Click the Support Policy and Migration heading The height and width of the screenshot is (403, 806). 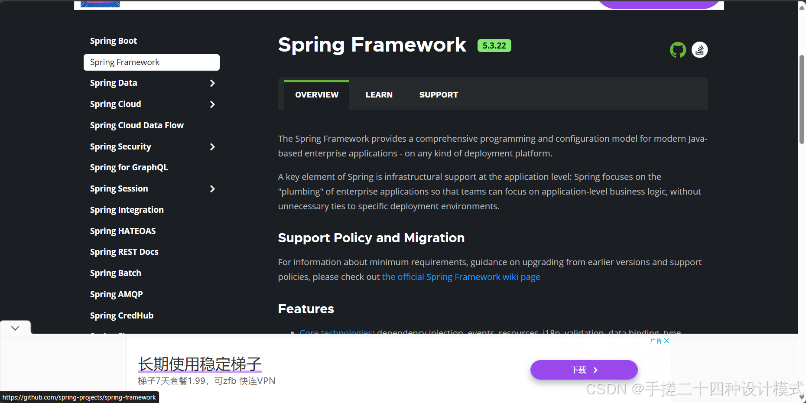click(x=371, y=238)
